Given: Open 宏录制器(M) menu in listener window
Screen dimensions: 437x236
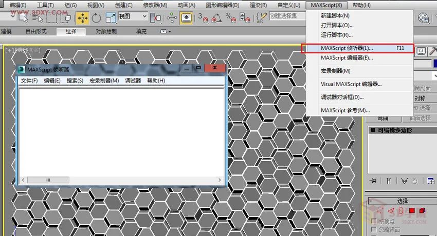Looking at the screenshot, I should point(104,81).
